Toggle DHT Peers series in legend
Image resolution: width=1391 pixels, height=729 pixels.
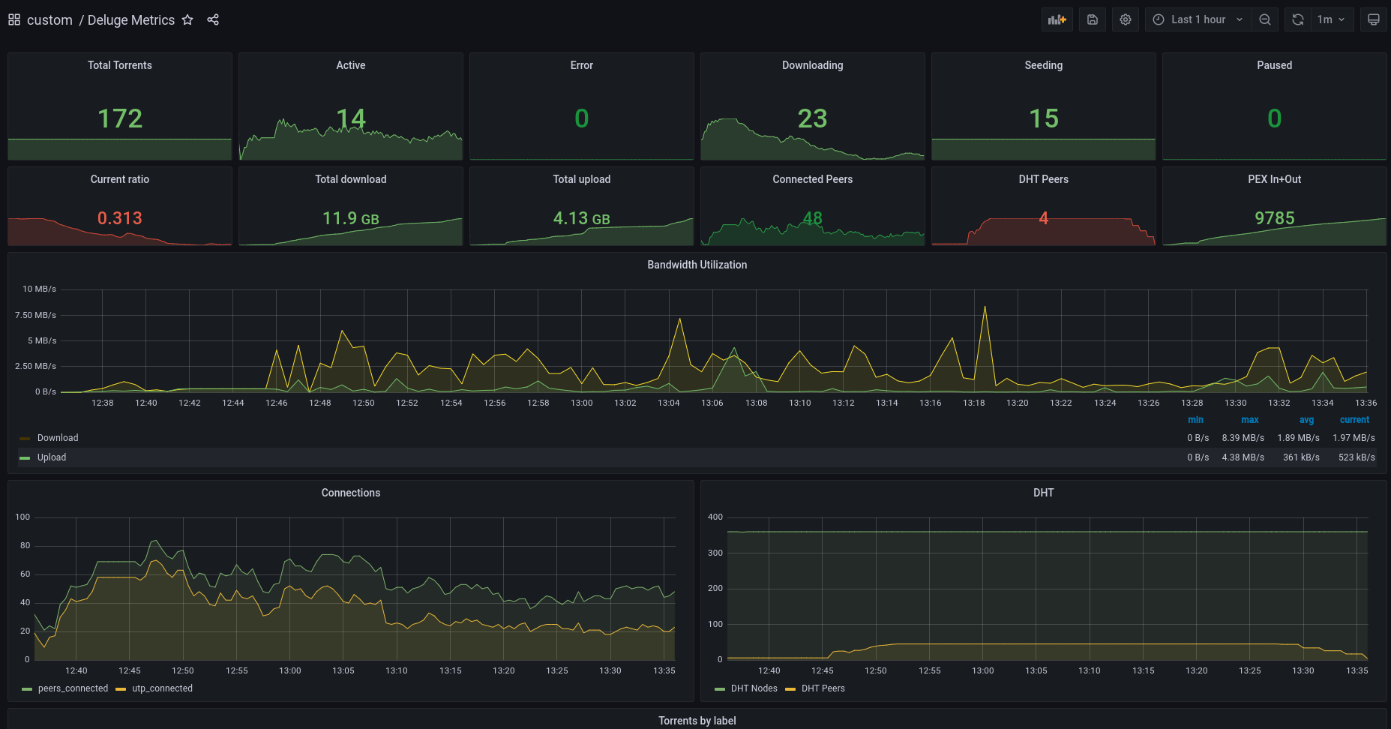823,688
